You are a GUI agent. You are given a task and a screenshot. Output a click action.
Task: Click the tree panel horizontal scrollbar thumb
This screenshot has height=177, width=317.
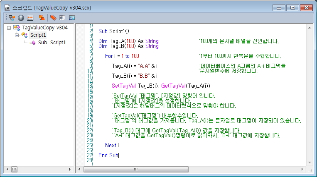tap(14, 170)
